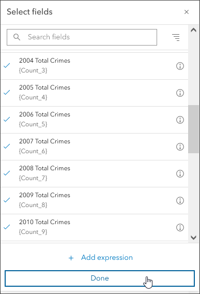Image resolution: width=200 pixels, height=294 pixels.
Task: Toggle the 2009 Total Crimes selection
Action: coord(7,200)
